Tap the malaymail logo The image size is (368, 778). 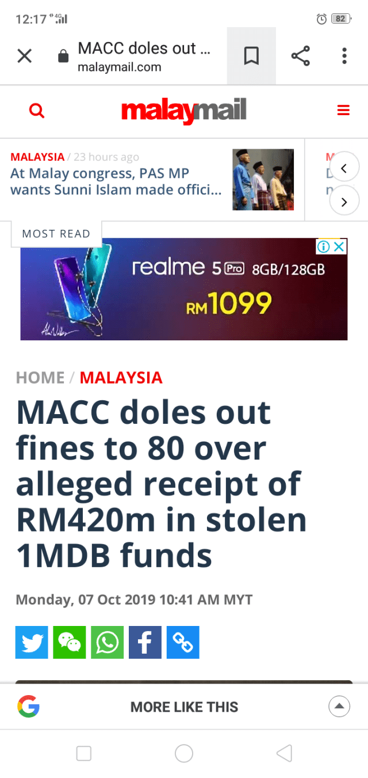pos(183,110)
